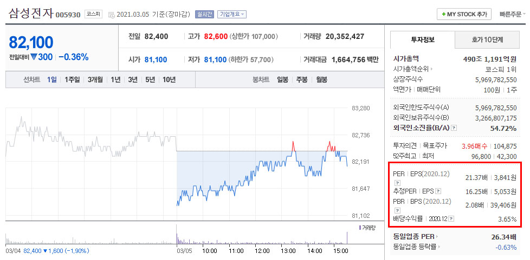
Task: Click the PER value 21.37배
Action: pyautogui.click(x=476, y=178)
